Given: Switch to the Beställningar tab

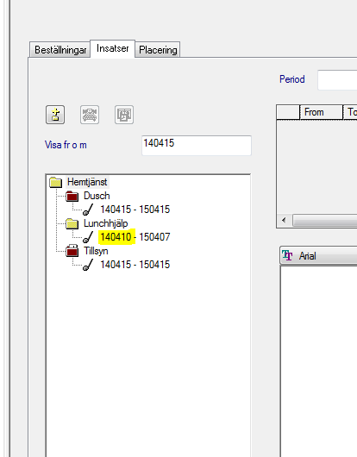Looking at the screenshot, I should pos(60,50).
